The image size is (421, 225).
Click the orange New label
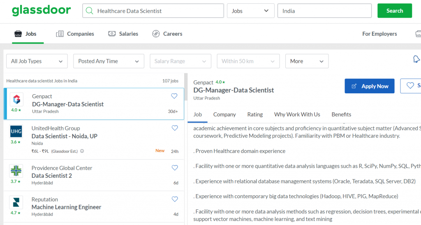[160, 151]
